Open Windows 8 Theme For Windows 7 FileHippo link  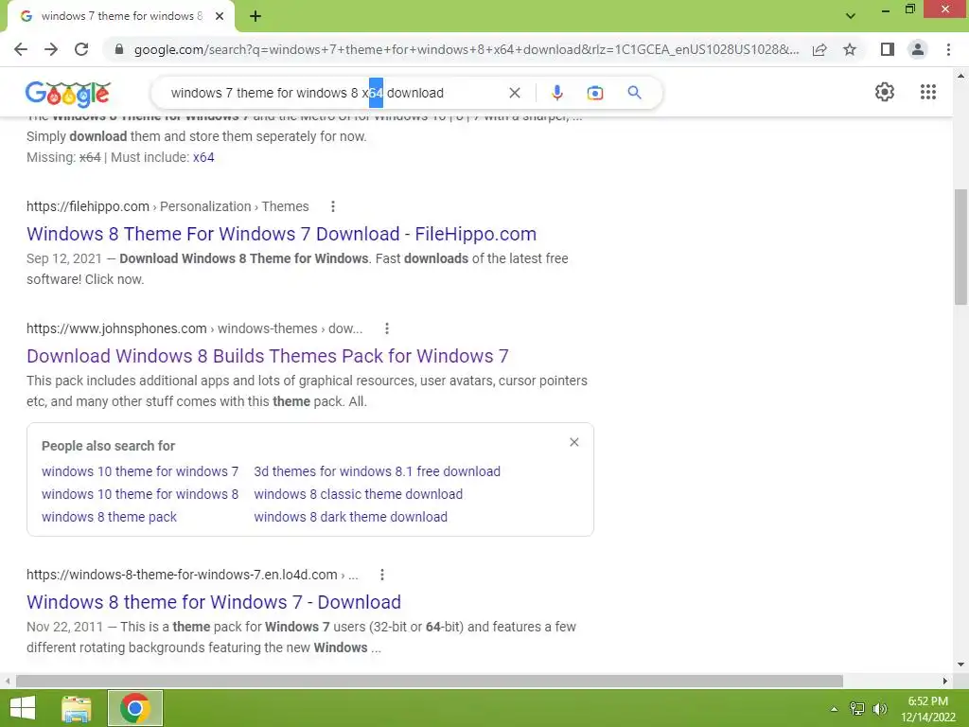pyautogui.click(x=281, y=234)
